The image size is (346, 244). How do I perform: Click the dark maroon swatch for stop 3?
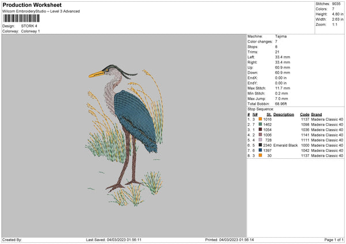coord(261,129)
